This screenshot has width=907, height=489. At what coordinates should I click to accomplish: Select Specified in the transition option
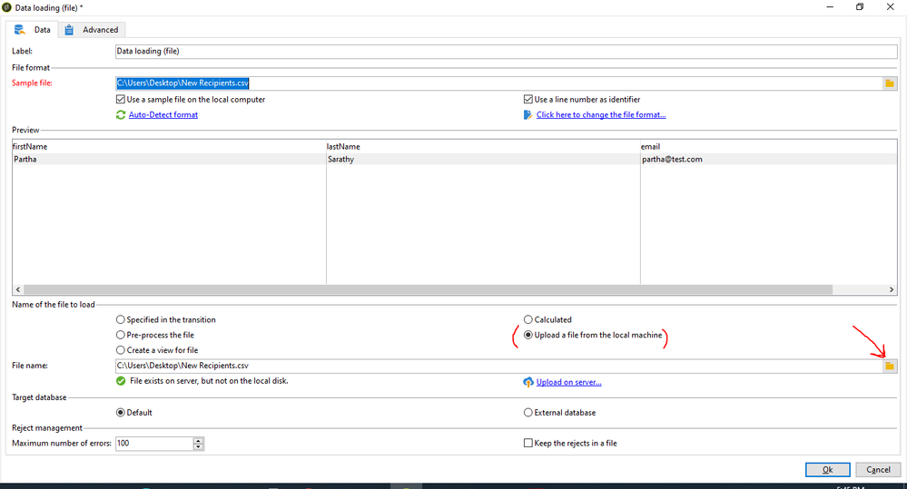tap(121, 319)
